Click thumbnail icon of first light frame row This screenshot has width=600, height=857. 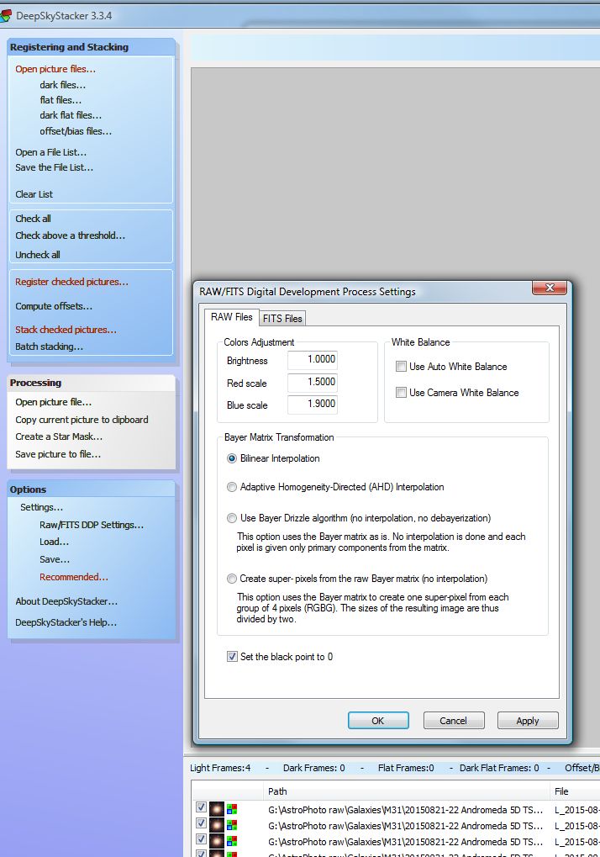pos(217,809)
